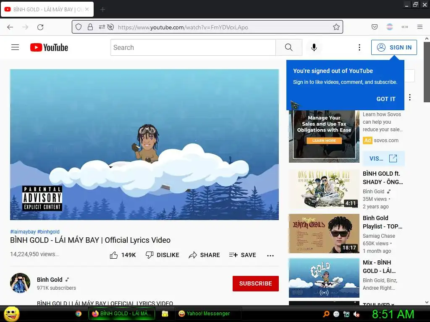This screenshot has height=322, width=430.
Task: Open the Bình Gold Playlist thumbnail
Action: point(324,233)
